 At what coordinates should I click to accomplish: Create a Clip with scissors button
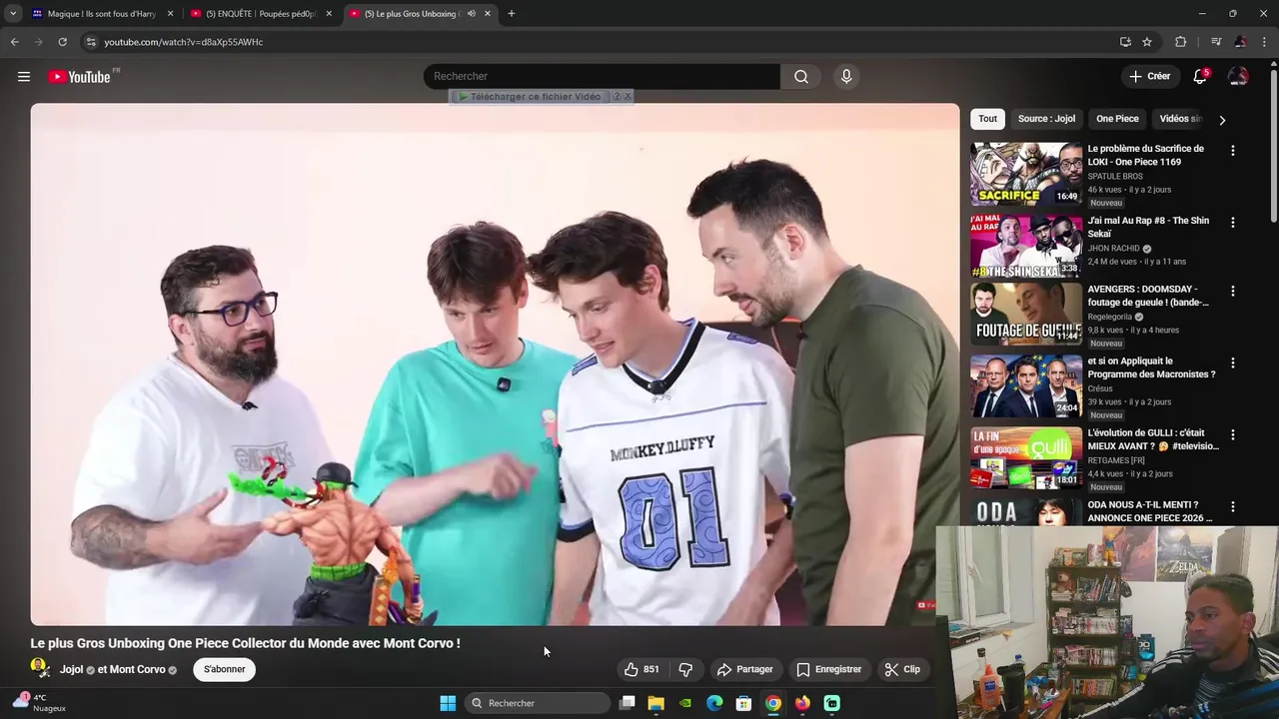coord(902,669)
